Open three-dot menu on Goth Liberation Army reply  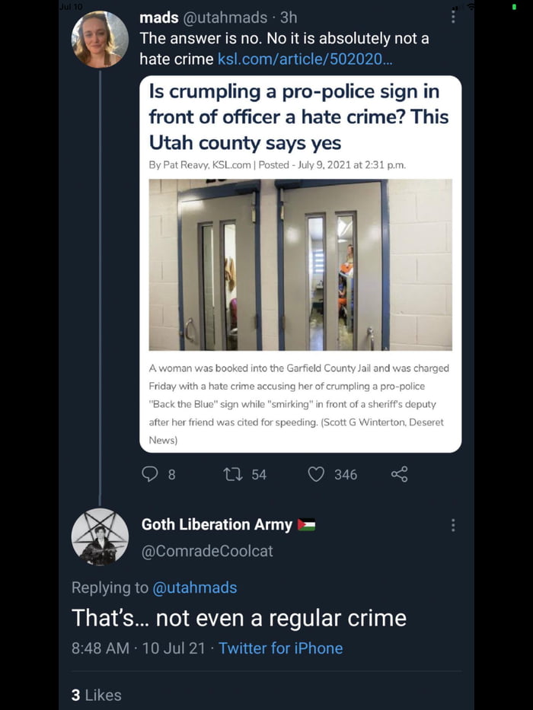[454, 525]
